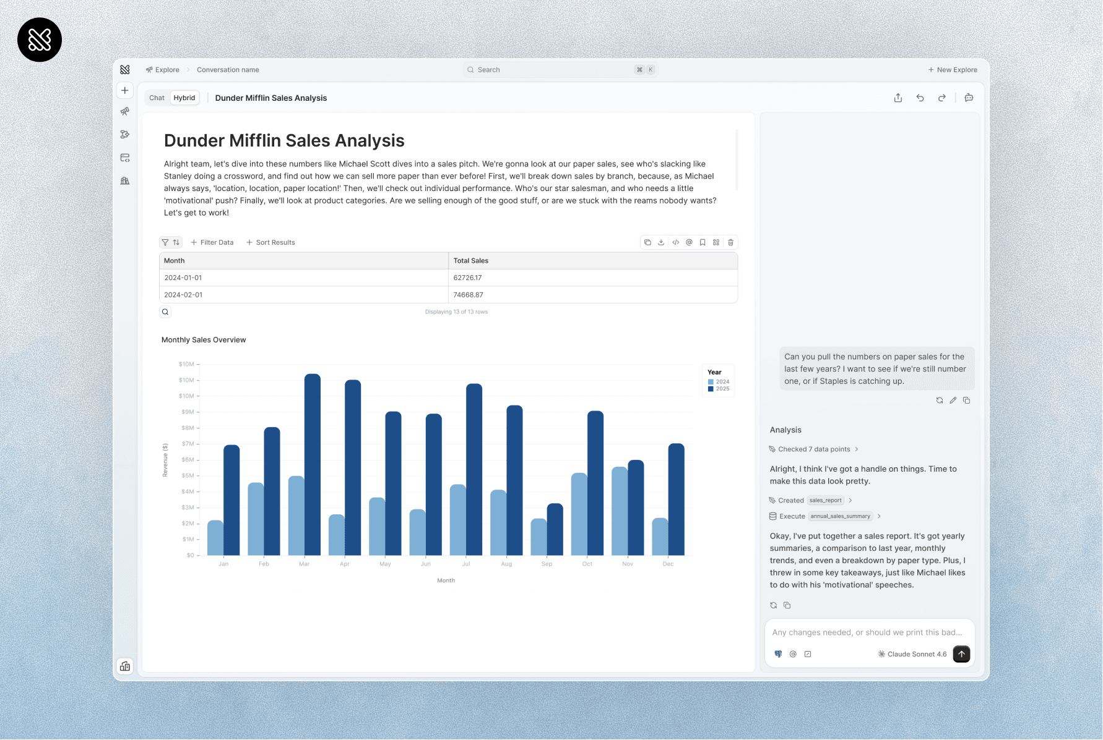Open the workflow icon in the left sidebar
Viewport: 1103px width, 740px height.
coord(125,134)
